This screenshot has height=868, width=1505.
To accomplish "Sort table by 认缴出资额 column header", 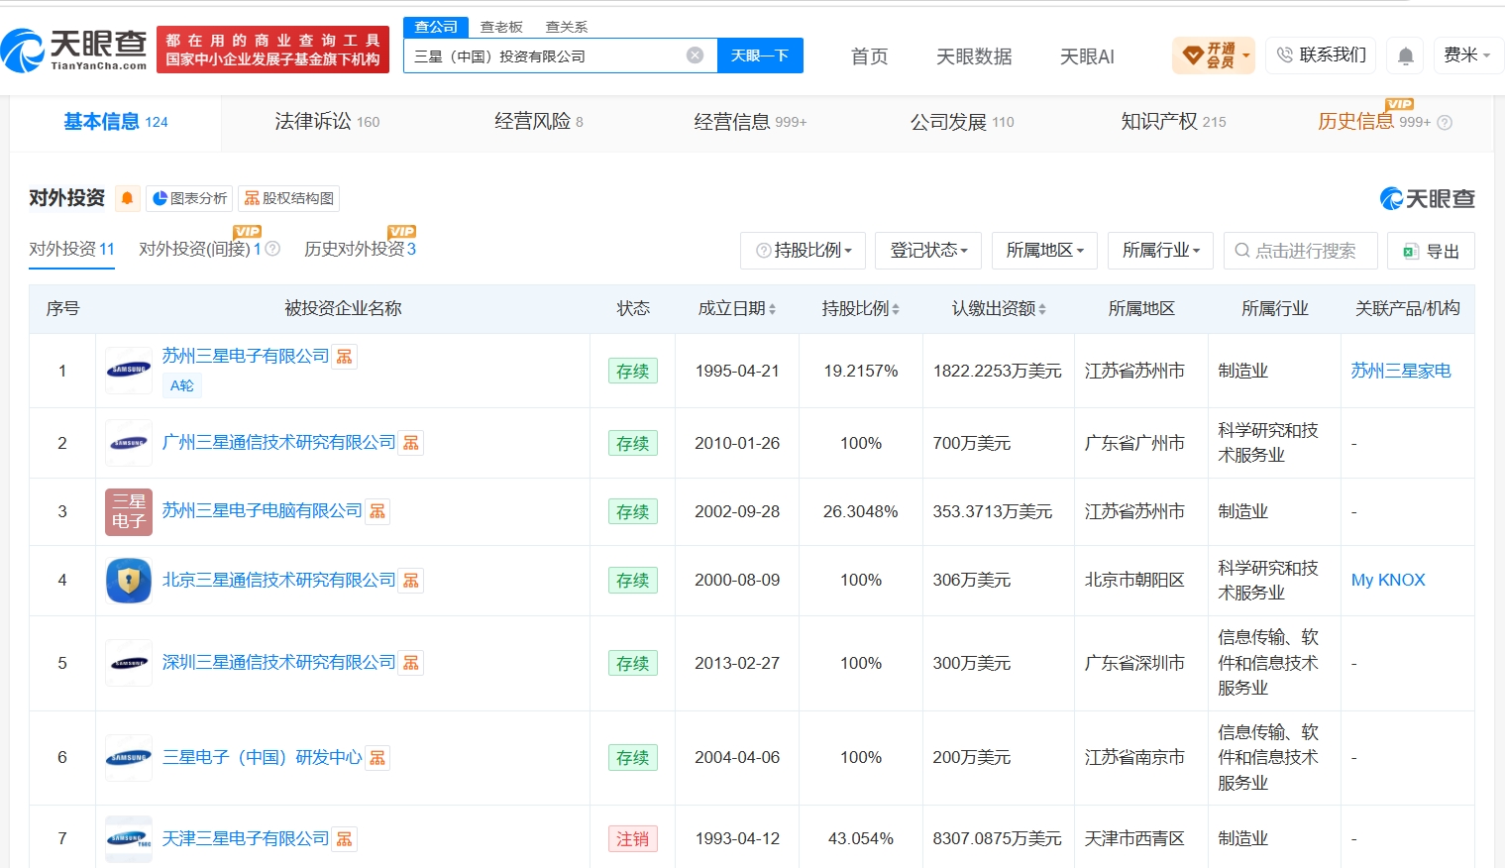I will coord(999,309).
